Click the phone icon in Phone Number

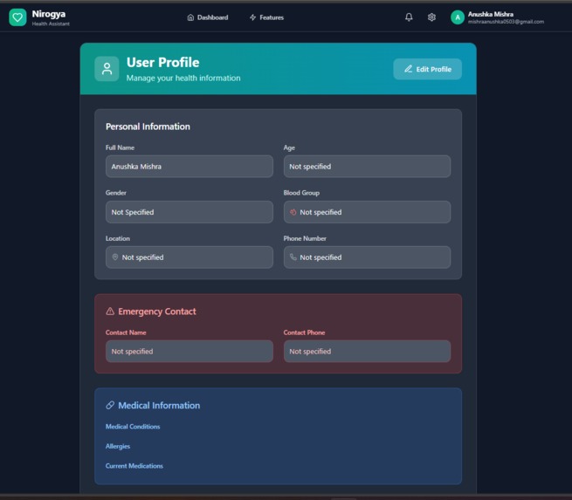(293, 257)
